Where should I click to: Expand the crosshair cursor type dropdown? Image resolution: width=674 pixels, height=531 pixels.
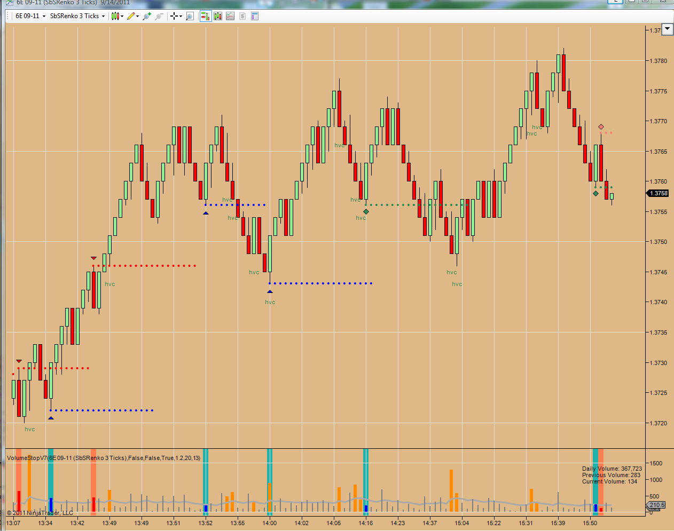pyautogui.click(x=181, y=16)
